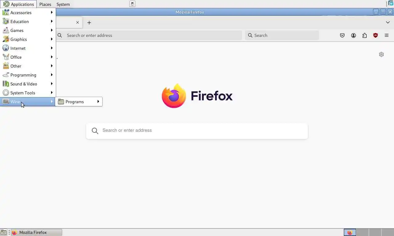
Task: Click the Firefox logo on the page
Action: [174, 96]
